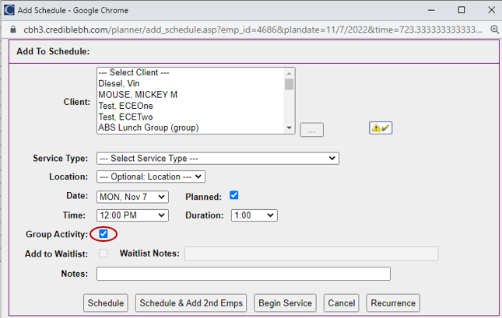Screen dimensions: 502x318
Task: Open the Date dropdown showing MON, Nov 7
Action: pyautogui.click(x=132, y=197)
